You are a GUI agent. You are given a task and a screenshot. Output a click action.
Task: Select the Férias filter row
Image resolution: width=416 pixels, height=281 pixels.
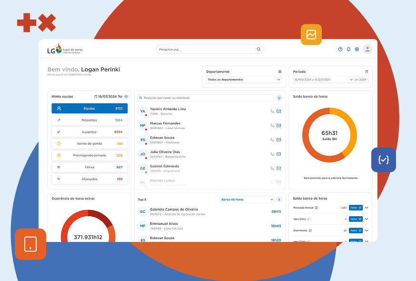pyautogui.click(x=89, y=167)
